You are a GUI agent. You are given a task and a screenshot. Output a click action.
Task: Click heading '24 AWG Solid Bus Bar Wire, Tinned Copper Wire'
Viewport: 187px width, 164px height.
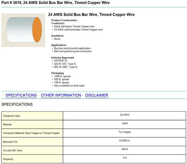click(x=91, y=14)
